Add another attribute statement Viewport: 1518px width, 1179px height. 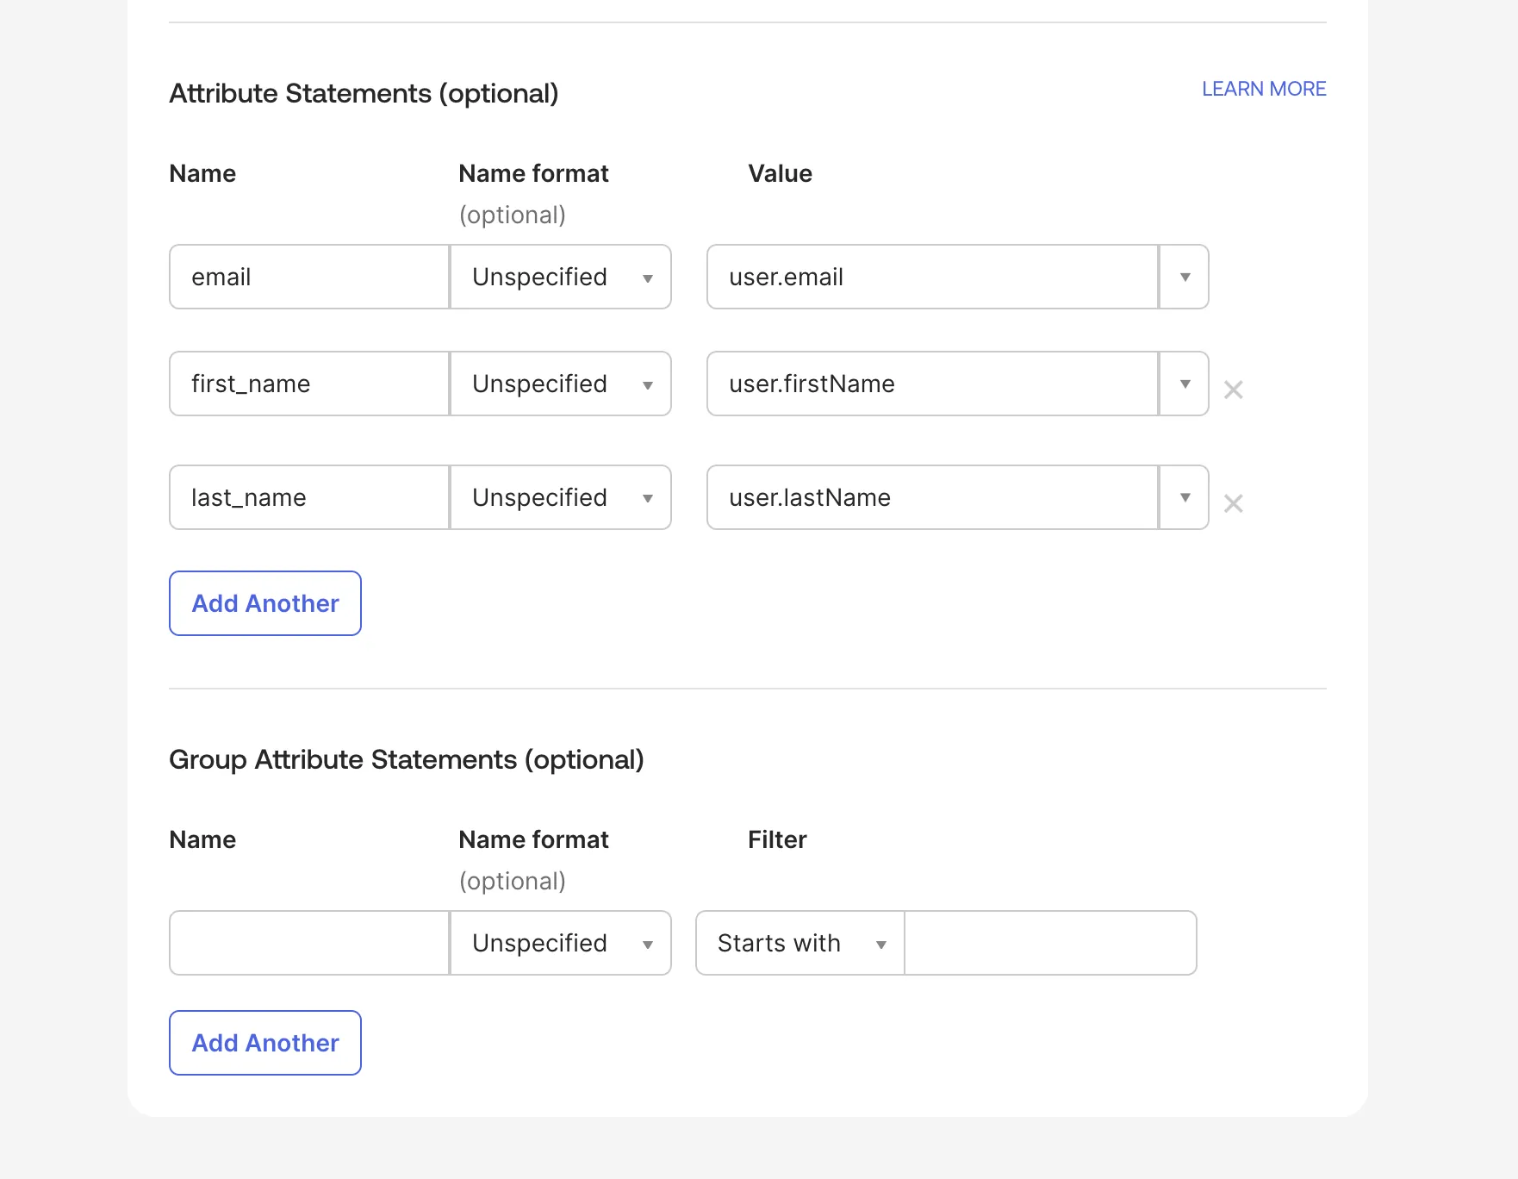click(265, 603)
